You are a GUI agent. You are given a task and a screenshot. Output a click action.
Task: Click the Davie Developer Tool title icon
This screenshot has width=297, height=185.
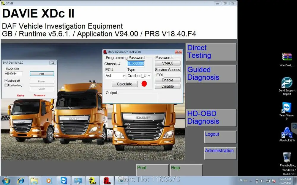105,52
